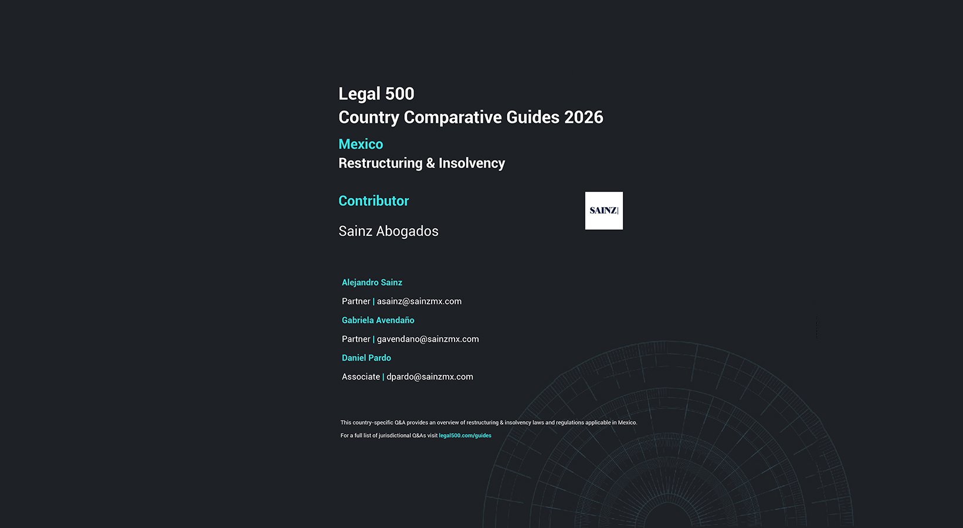Click the Contributor heading
Image resolution: width=963 pixels, height=528 pixels.
coord(374,201)
